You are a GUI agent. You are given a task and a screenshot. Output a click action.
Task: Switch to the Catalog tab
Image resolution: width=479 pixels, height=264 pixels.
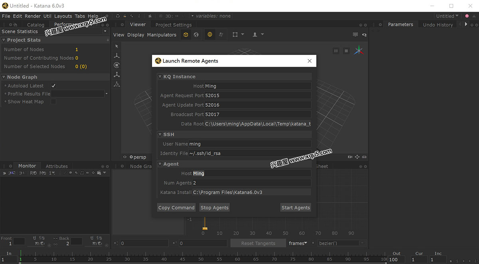click(36, 25)
